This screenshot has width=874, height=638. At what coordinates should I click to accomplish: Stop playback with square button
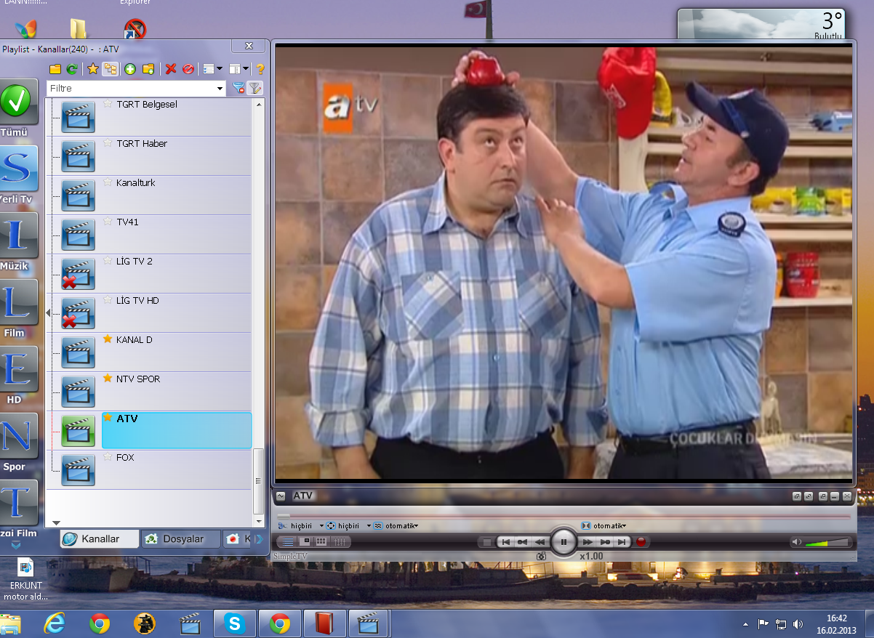tap(487, 542)
